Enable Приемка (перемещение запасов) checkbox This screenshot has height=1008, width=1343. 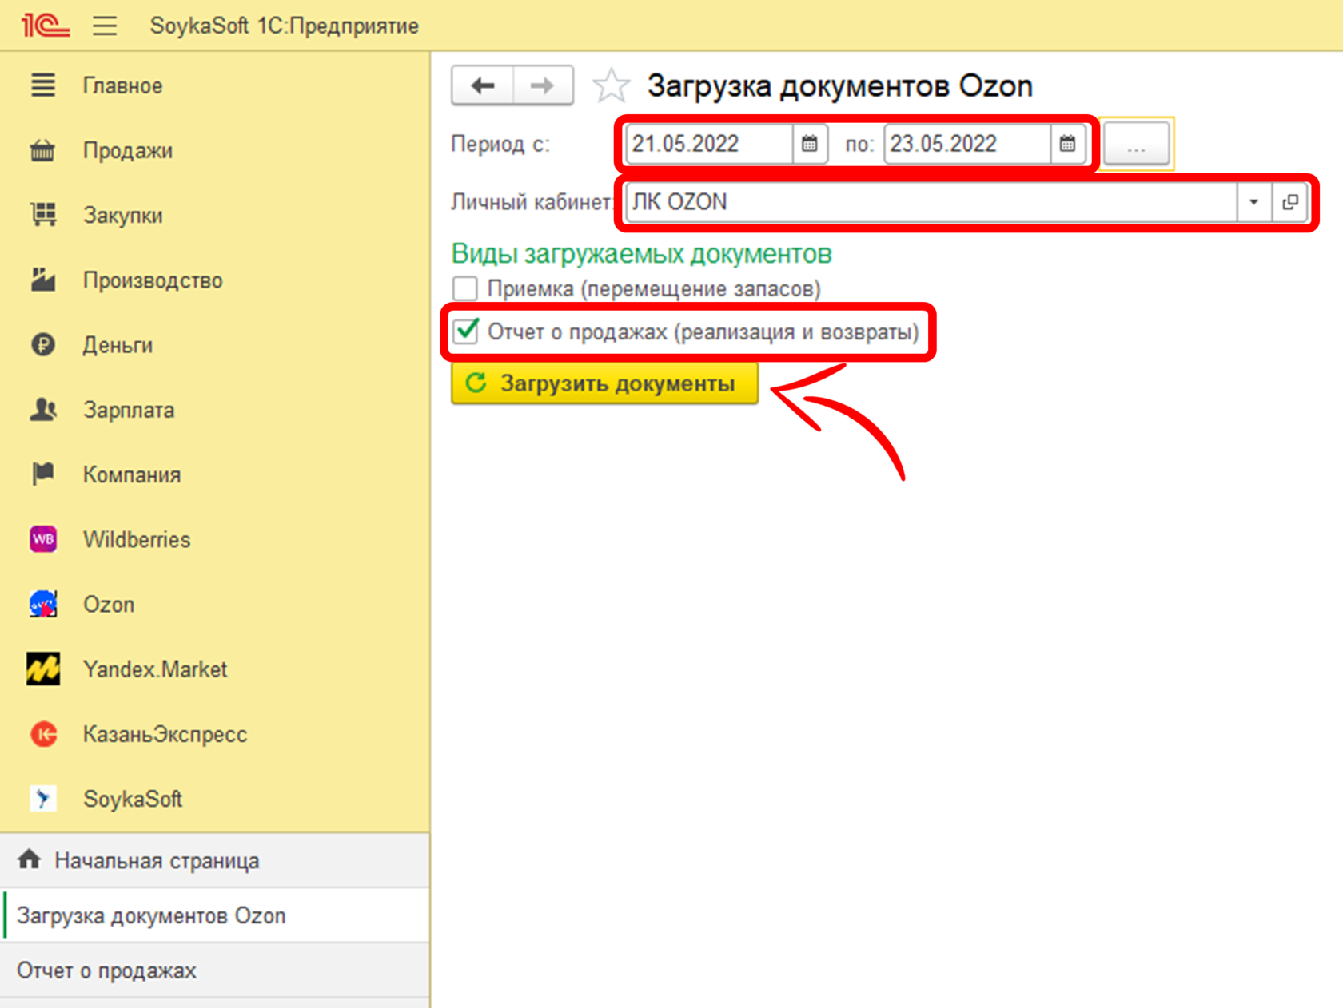coord(465,288)
